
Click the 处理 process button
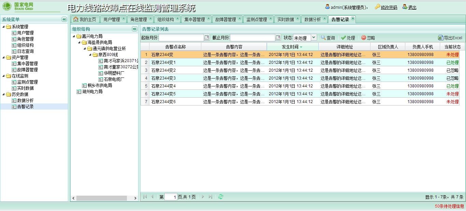click(x=348, y=38)
